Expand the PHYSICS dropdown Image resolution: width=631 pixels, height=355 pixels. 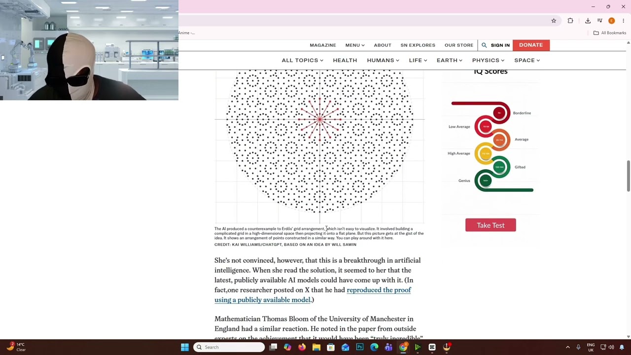point(488,60)
